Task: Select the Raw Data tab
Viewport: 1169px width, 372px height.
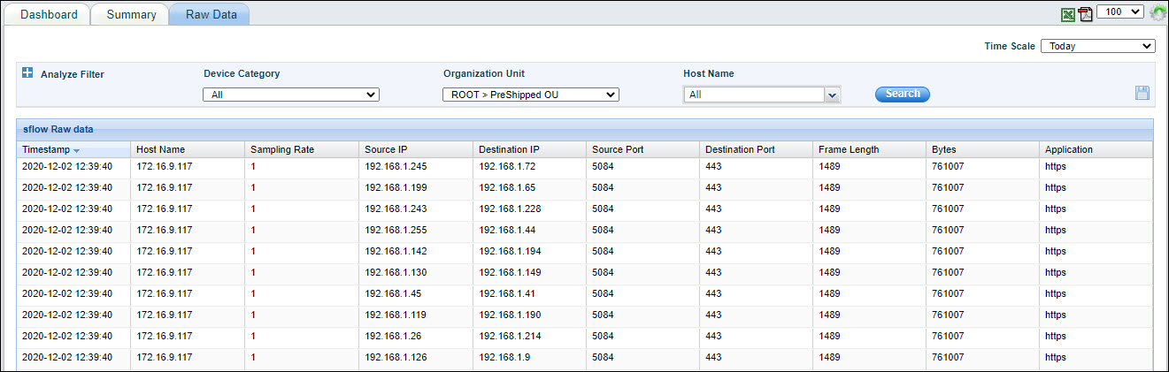Action: point(211,15)
